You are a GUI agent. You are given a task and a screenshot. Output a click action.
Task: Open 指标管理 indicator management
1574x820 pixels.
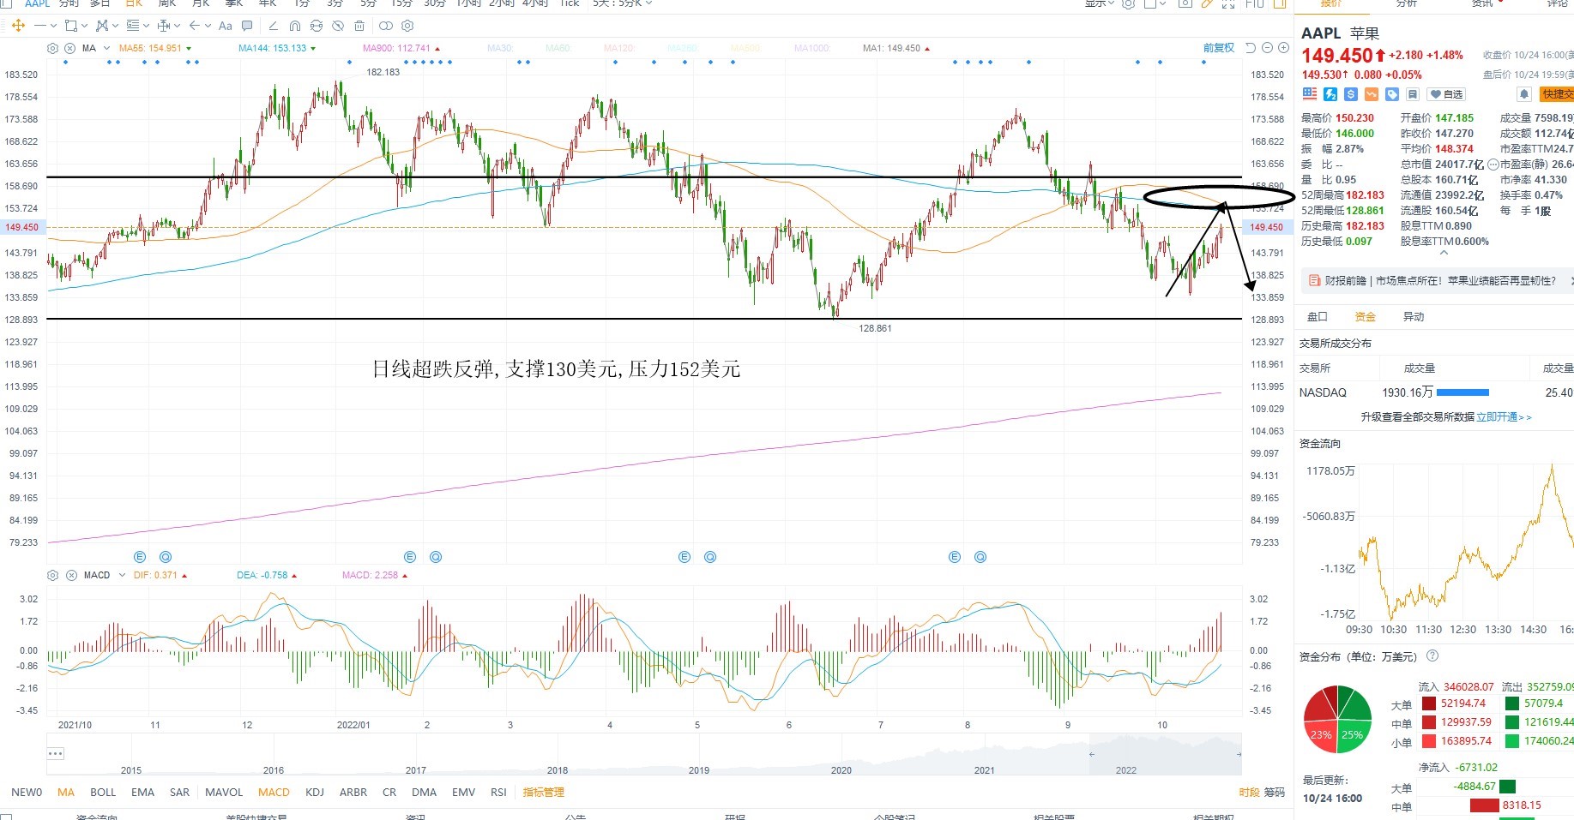click(x=543, y=793)
